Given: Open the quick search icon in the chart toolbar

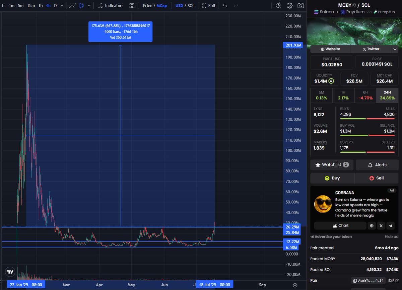Looking at the screenshot, I should 279,6.
